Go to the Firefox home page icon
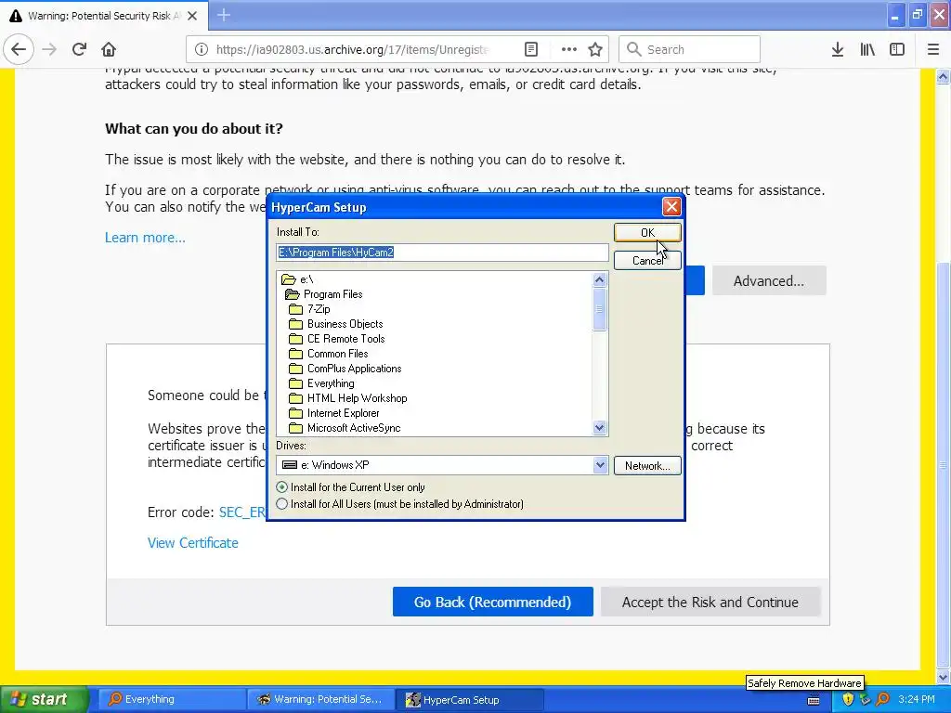 109,49
